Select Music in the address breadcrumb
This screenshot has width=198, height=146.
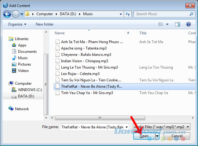88,14
